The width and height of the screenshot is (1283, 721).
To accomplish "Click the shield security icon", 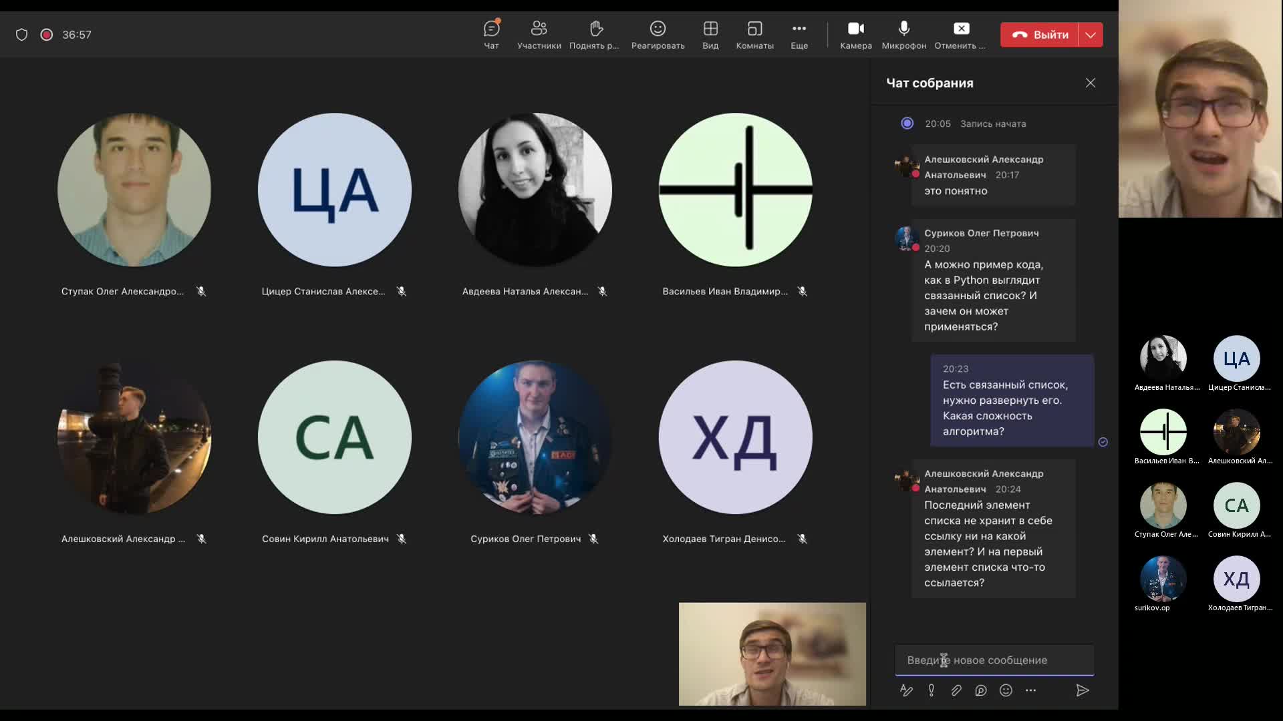I will (21, 35).
